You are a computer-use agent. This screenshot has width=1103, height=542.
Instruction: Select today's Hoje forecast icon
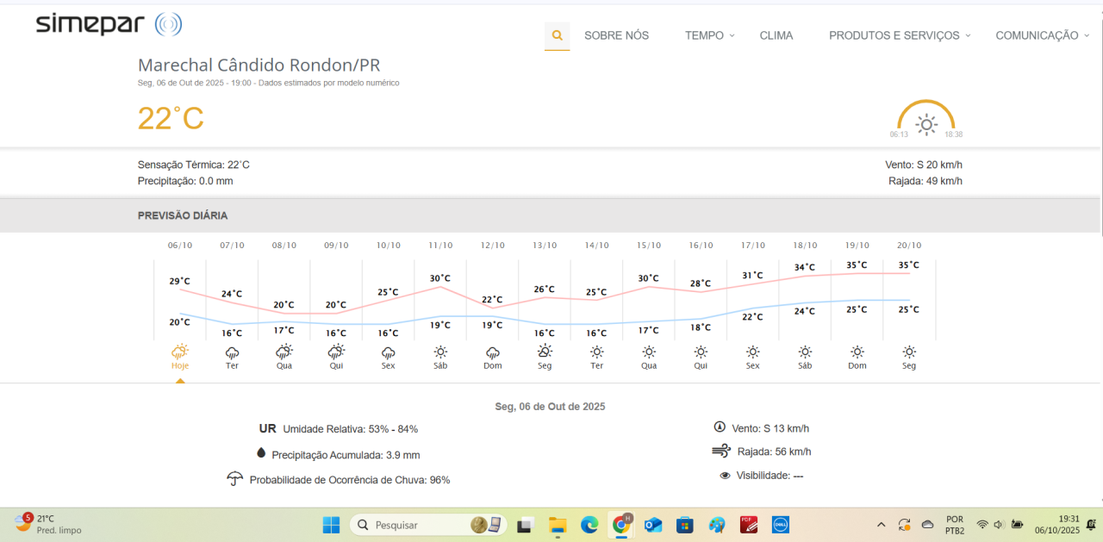tap(180, 352)
